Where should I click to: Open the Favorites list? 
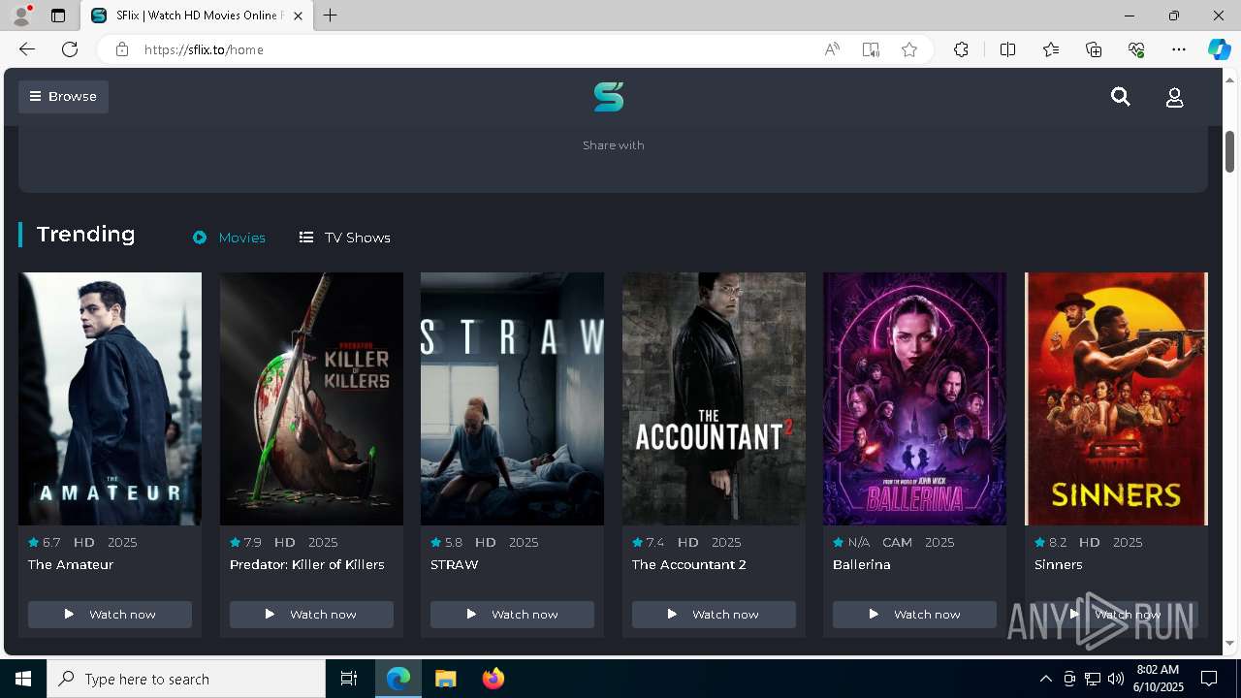1051,49
